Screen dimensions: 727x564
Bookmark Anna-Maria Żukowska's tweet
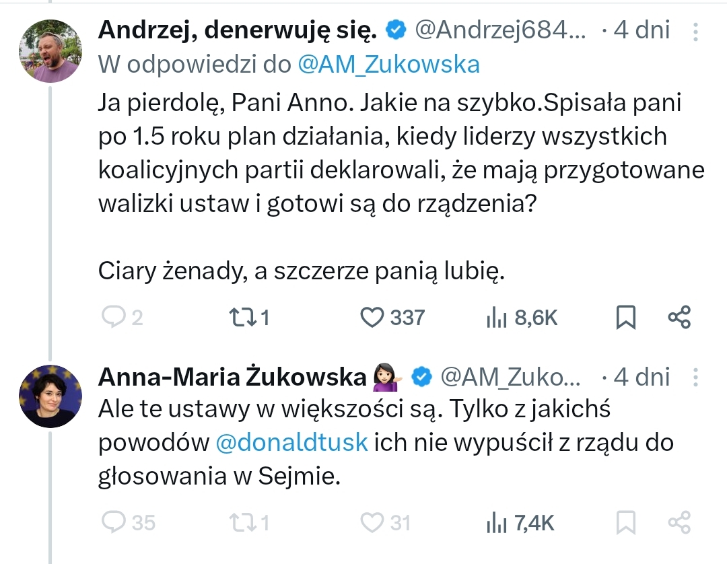point(626,523)
